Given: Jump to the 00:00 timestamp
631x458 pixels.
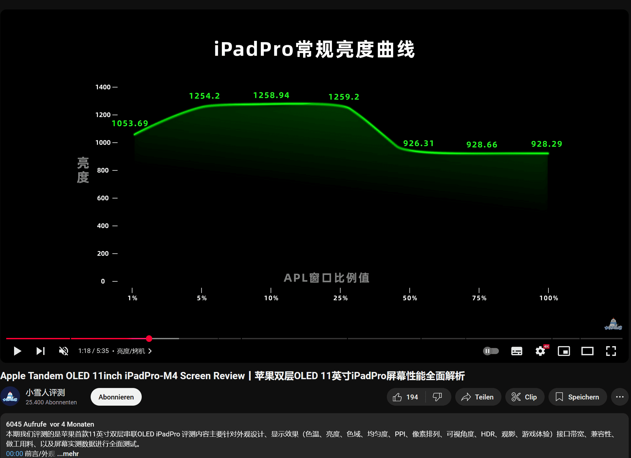Looking at the screenshot, I should click(x=14, y=454).
